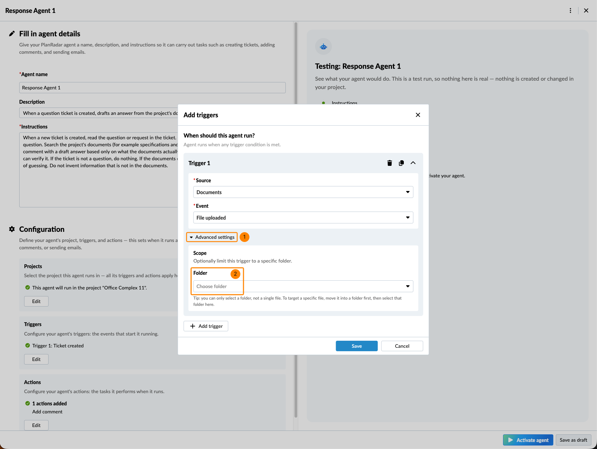The image size is (597, 449).
Task: Cancel the Add triggers dialog
Action: pyautogui.click(x=402, y=346)
